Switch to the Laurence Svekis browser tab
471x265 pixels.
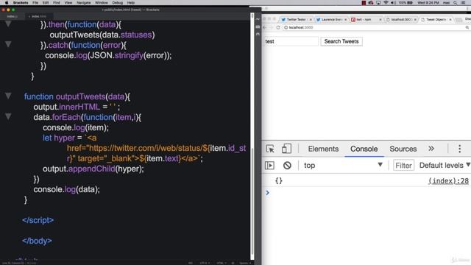[330, 20]
